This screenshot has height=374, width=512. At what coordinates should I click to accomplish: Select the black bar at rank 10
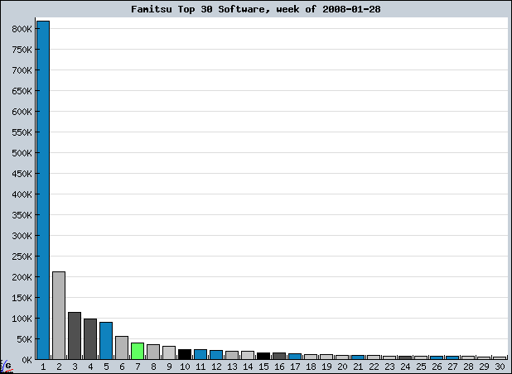pyautogui.click(x=185, y=354)
